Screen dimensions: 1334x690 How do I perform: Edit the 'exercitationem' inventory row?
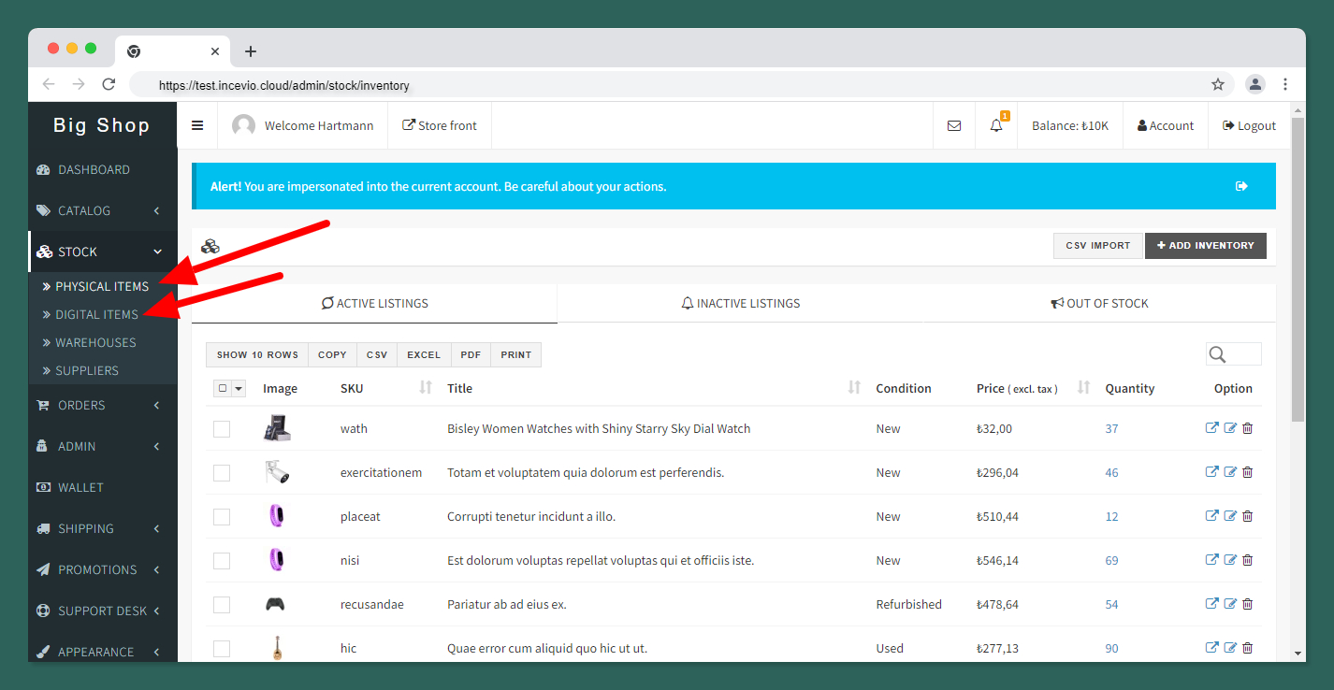point(1230,472)
